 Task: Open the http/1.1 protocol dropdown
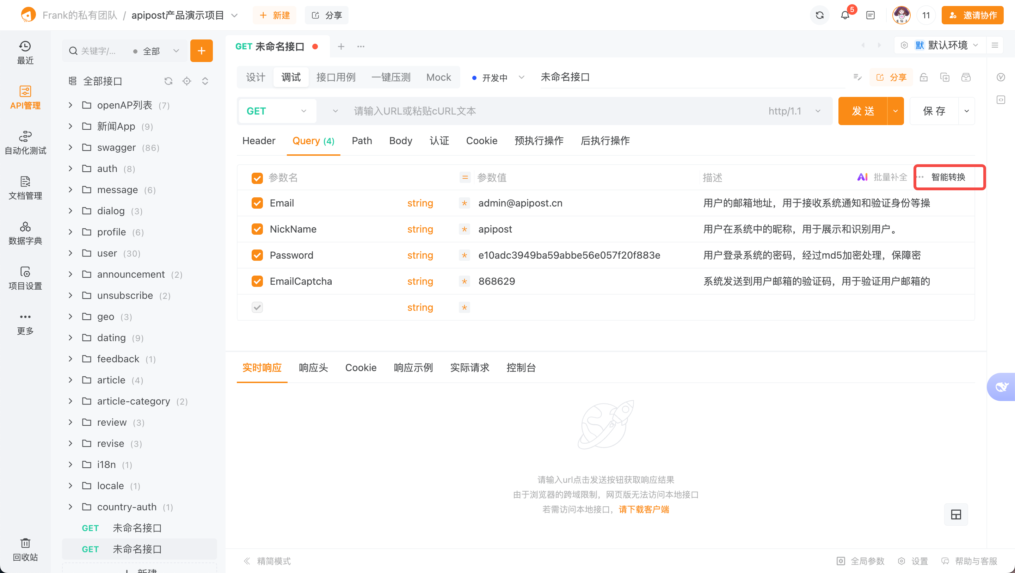pyautogui.click(x=795, y=111)
